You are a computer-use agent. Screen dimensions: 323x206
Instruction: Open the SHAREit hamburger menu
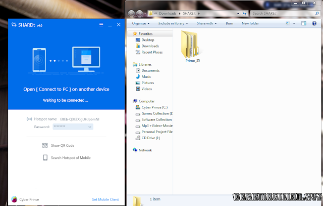point(101,25)
